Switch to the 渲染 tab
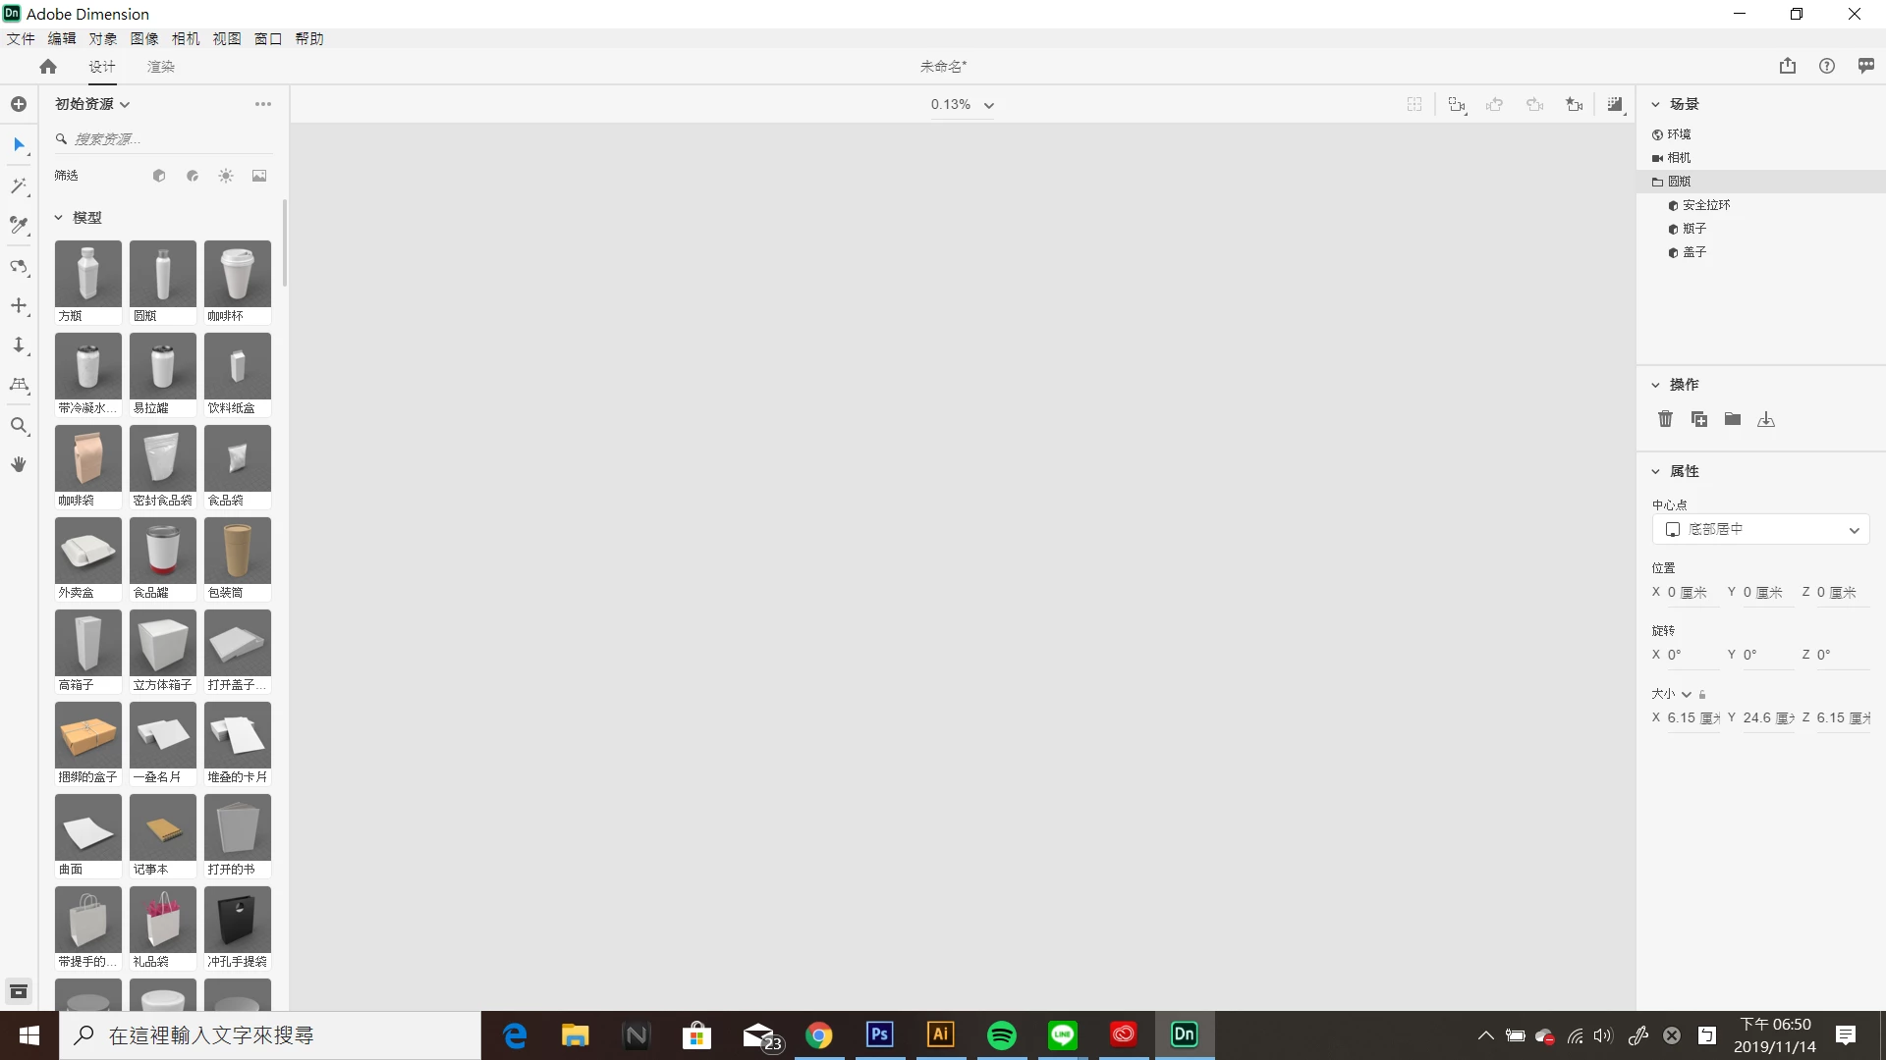This screenshot has height=1060, width=1886. [160, 66]
